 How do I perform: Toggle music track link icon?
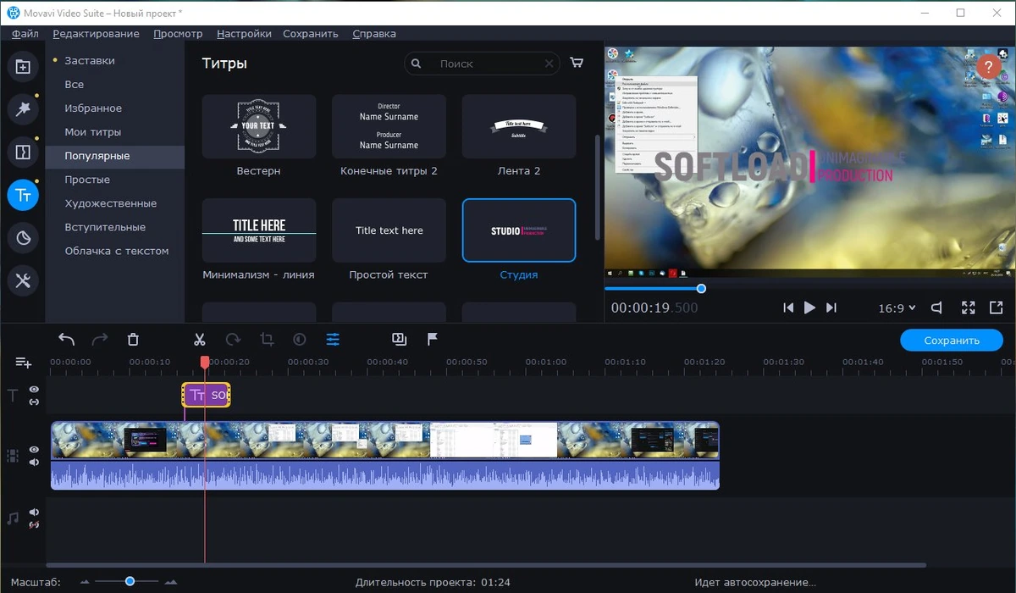(34, 525)
